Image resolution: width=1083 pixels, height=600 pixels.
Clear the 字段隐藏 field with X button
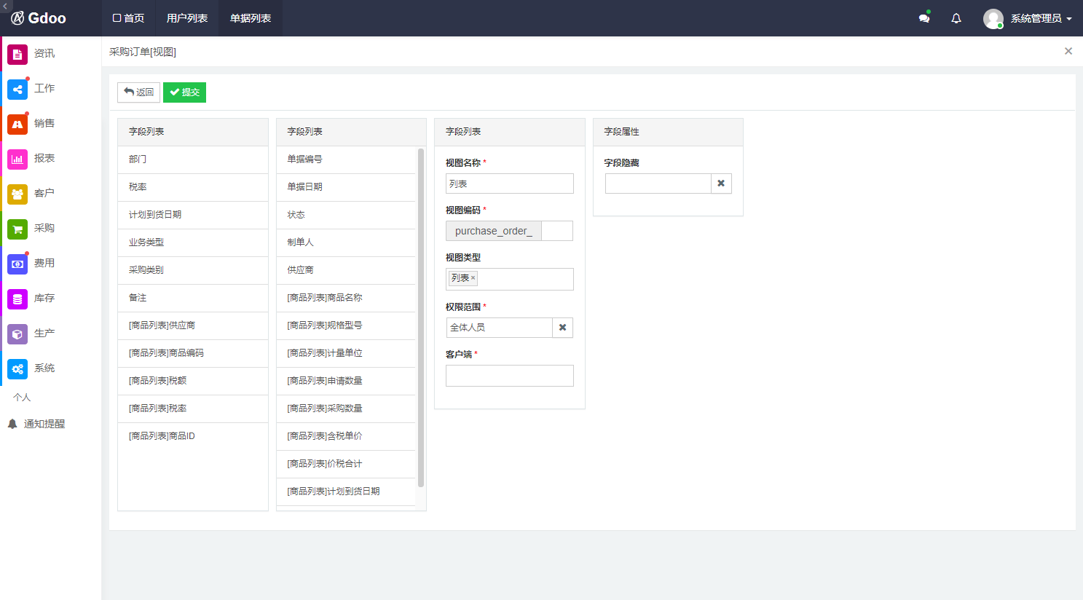tap(721, 183)
